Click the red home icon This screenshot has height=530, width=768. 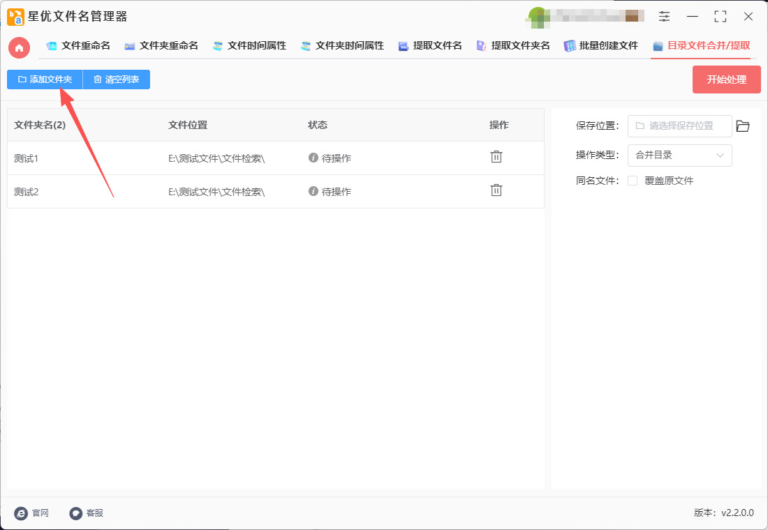tap(20, 47)
